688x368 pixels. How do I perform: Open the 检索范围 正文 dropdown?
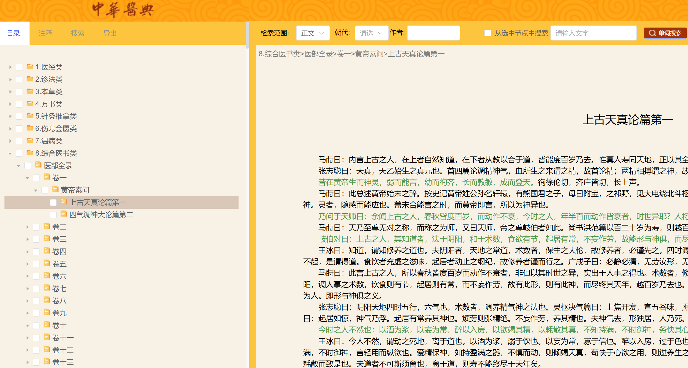point(313,33)
